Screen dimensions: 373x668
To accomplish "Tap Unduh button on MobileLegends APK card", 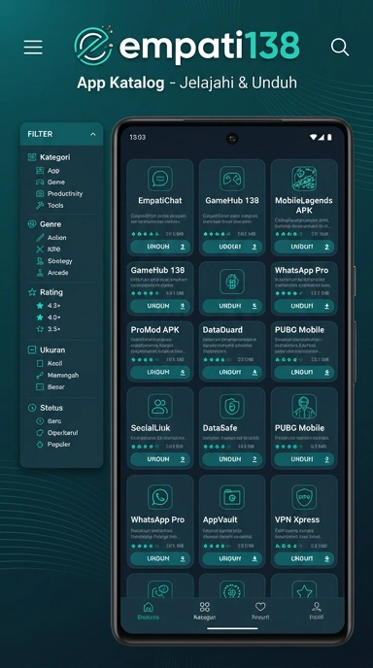I will [304, 247].
